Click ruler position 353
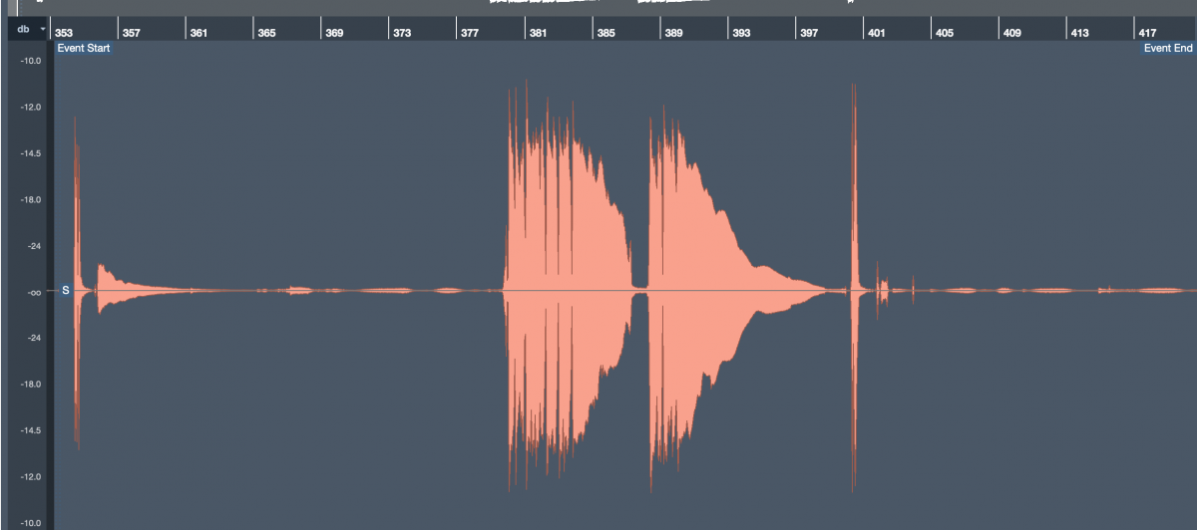Image resolution: width=1197 pixels, height=530 pixels. coord(64,33)
